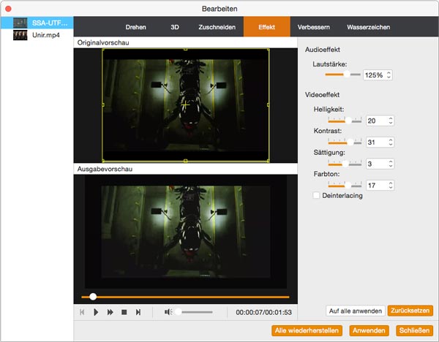Click the playback volume slider
The image size is (439, 342).
click(194, 312)
